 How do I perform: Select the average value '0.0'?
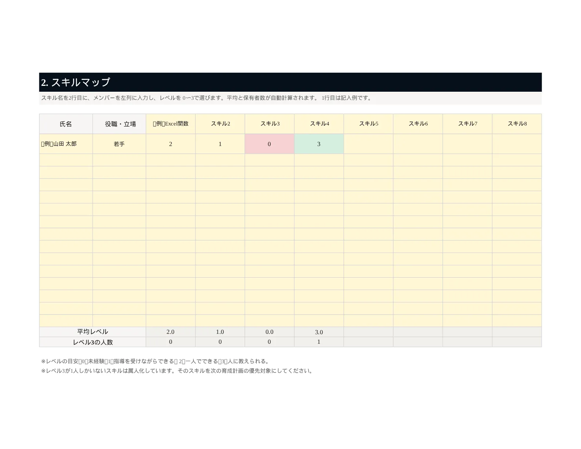click(x=270, y=332)
